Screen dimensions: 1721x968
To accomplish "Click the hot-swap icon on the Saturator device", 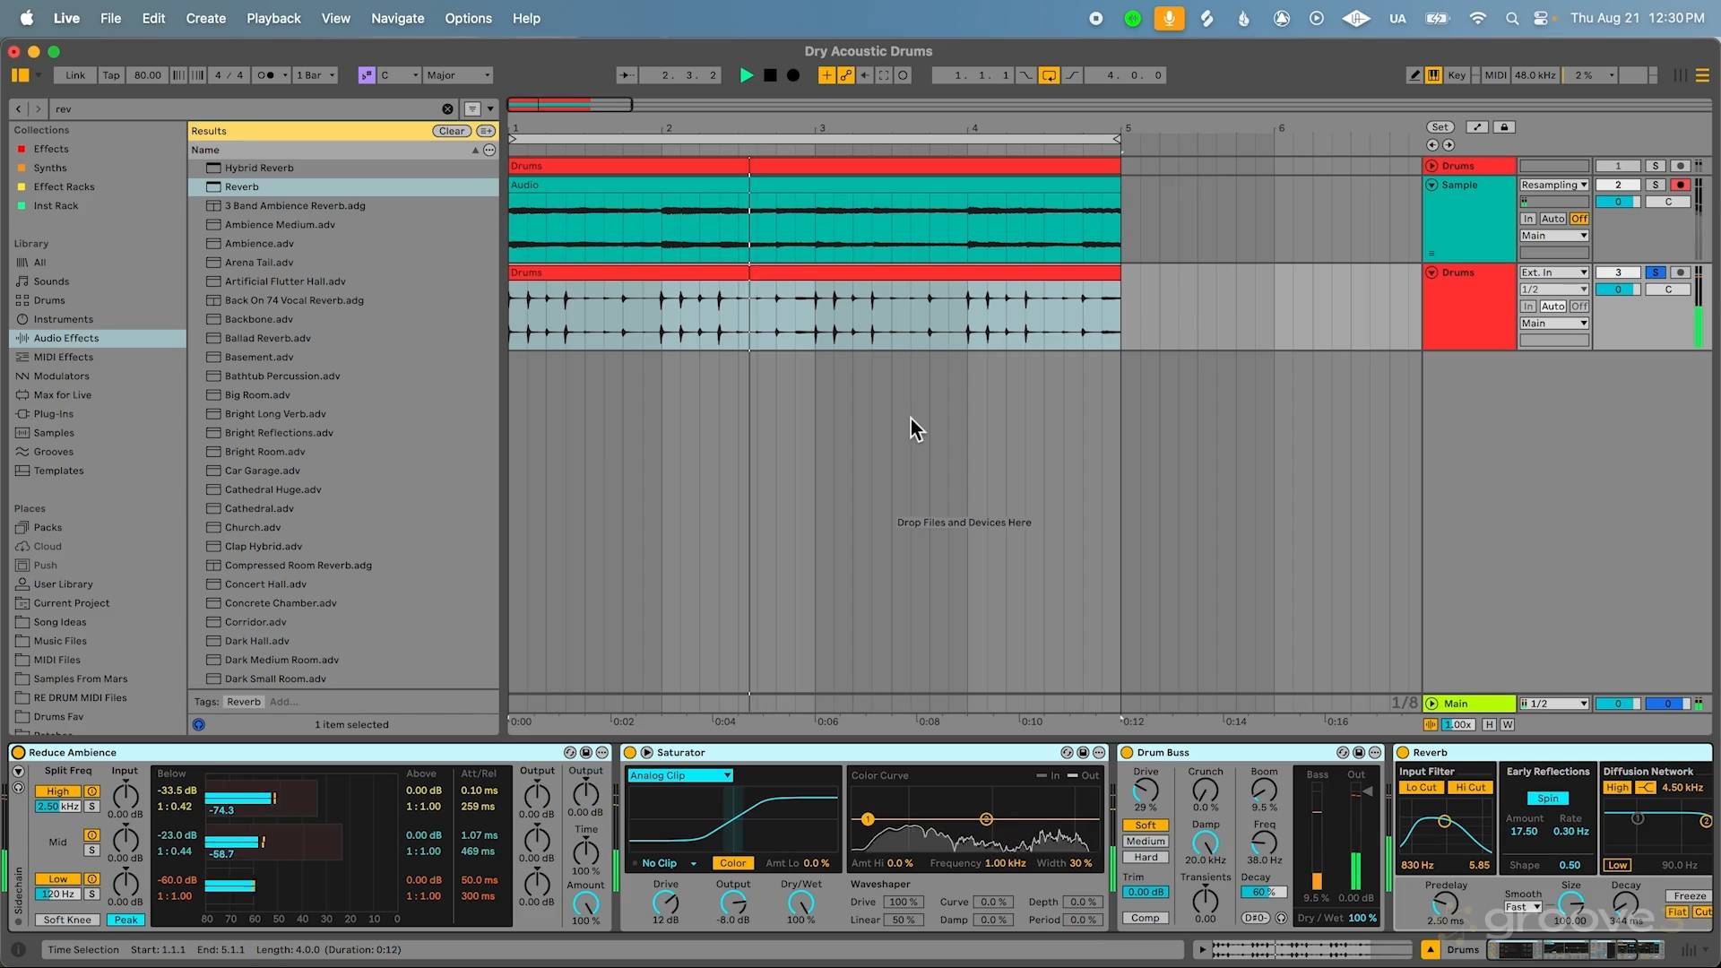I will (1067, 753).
